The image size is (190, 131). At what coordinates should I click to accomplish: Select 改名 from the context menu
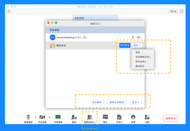tap(138, 52)
